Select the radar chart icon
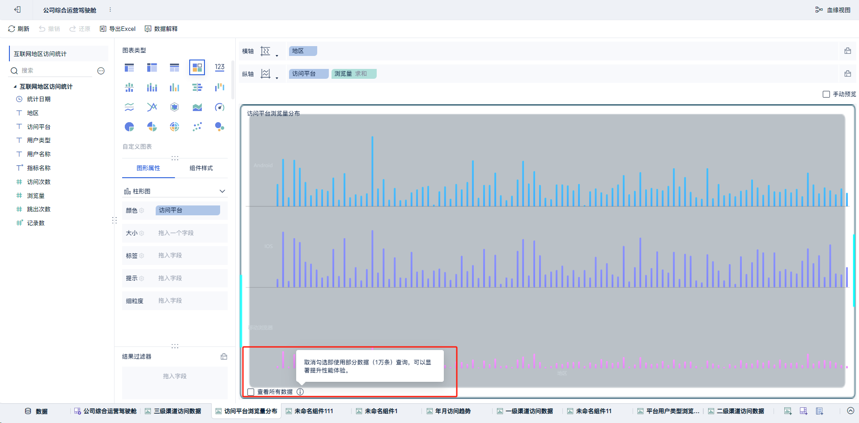This screenshot has width=859, height=423. click(x=174, y=107)
